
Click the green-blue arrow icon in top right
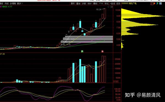coord(158,4)
